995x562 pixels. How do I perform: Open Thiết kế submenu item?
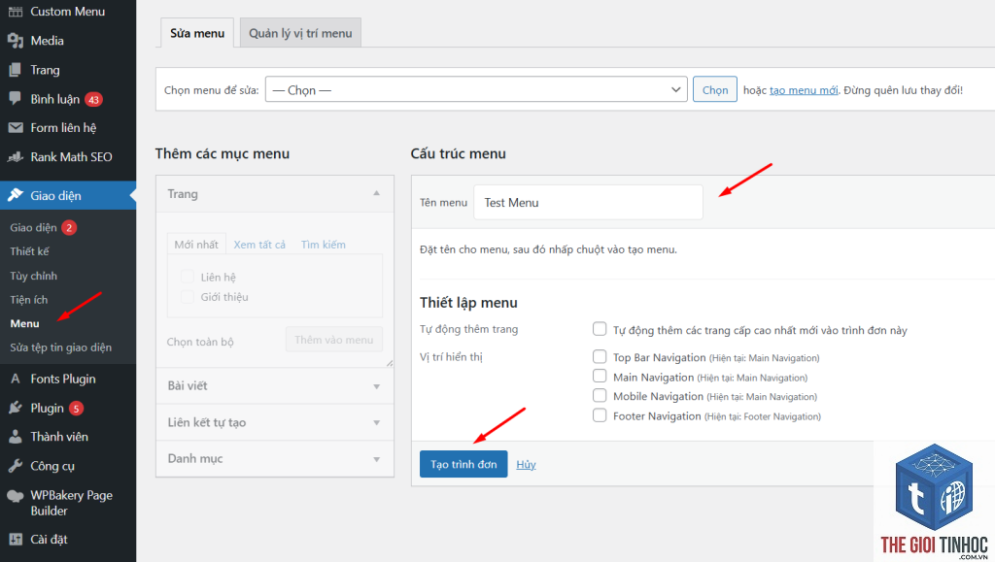[x=30, y=251]
